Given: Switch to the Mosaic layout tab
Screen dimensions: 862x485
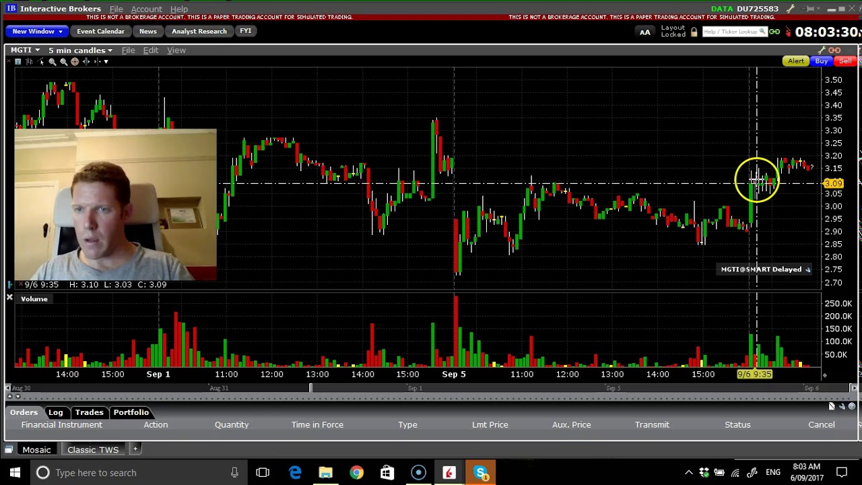Looking at the screenshot, I should point(36,449).
